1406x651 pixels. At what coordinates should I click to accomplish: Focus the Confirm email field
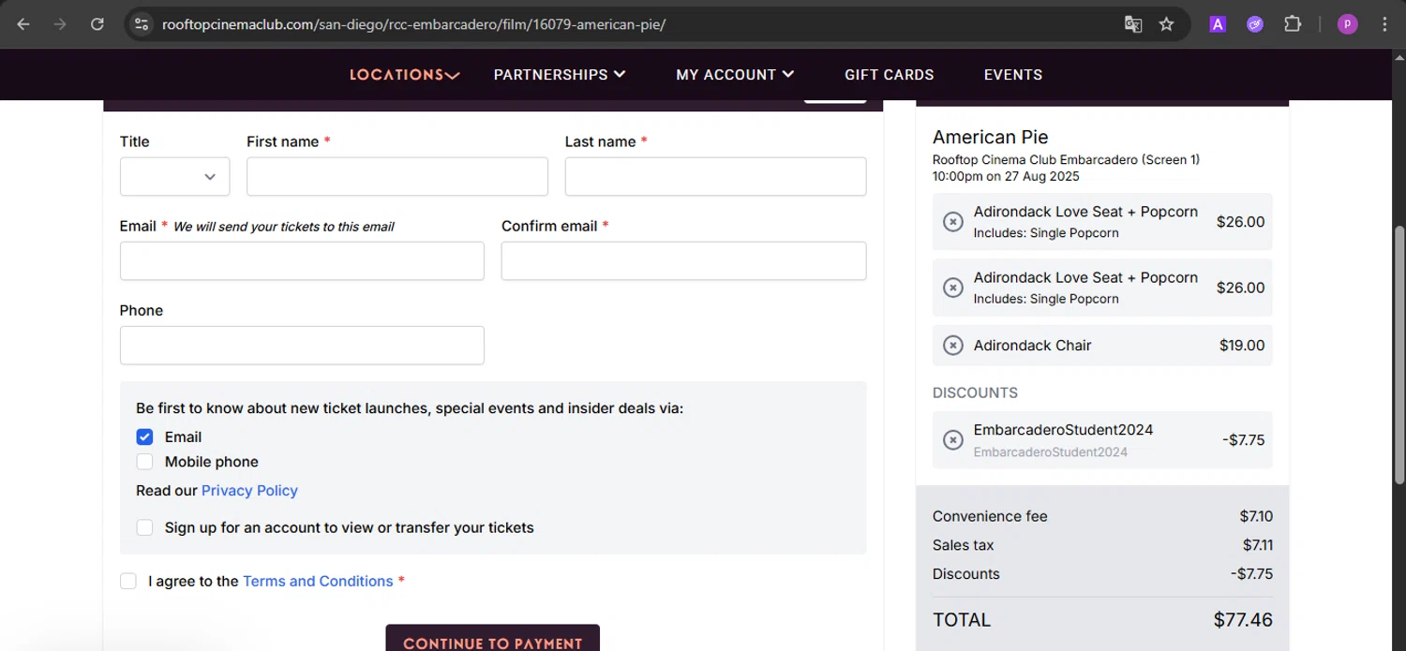(x=683, y=260)
